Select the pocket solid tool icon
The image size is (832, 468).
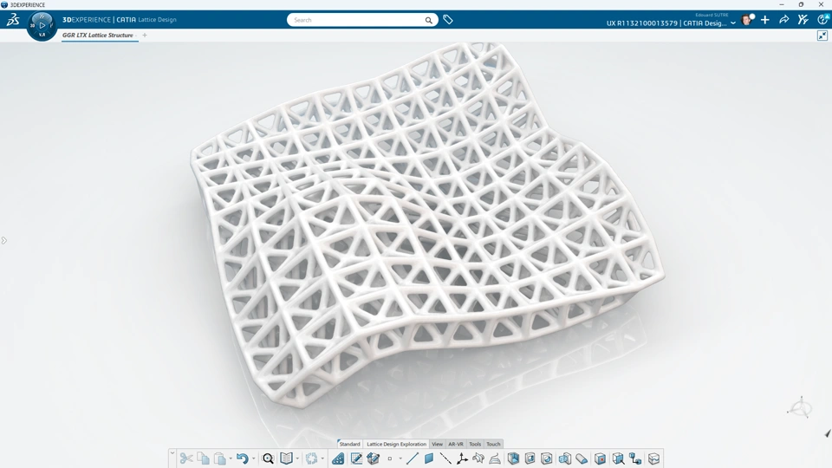(530, 458)
